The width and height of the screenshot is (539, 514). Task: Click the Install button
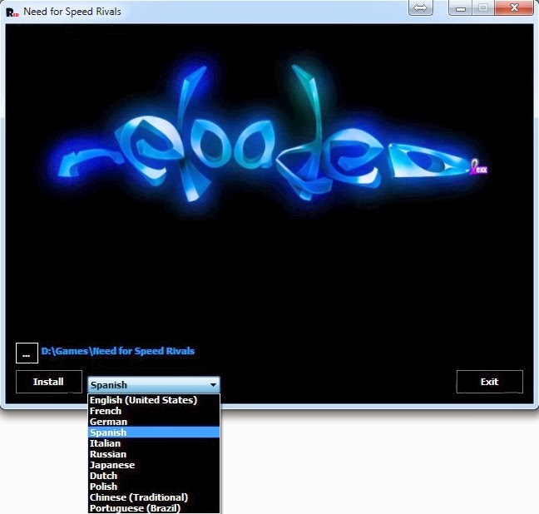coord(49,382)
